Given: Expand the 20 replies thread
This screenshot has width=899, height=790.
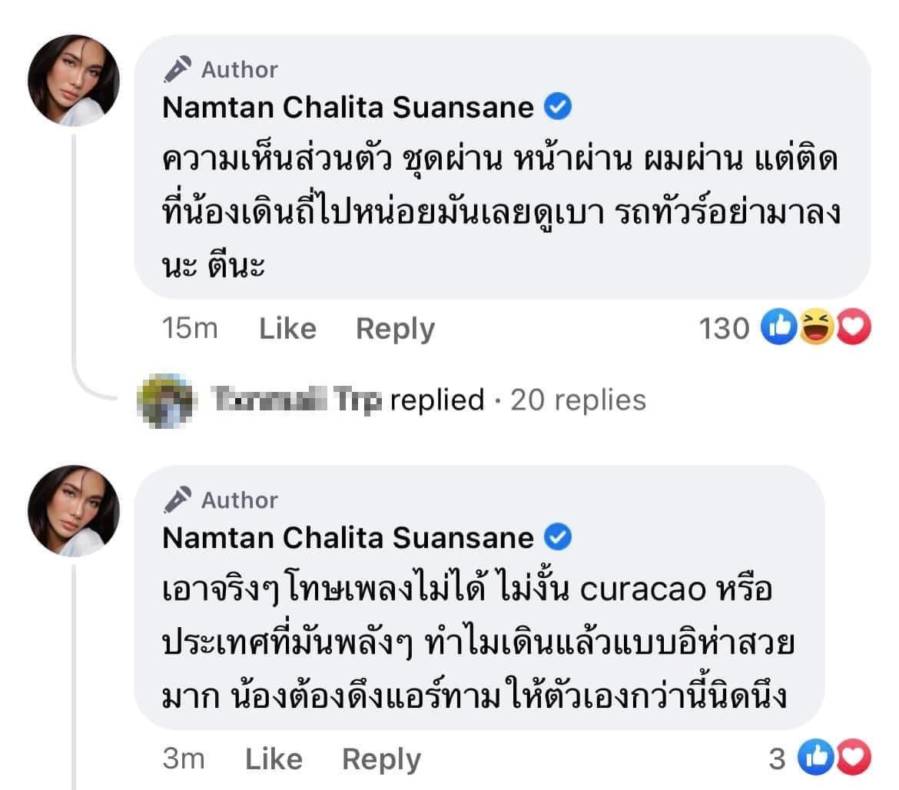Looking at the screenshot, I should [x=578, y=400].
